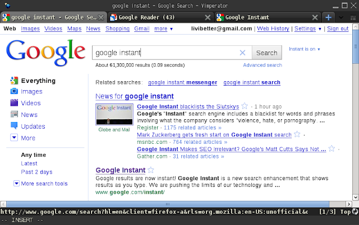Open Advanced search link
The width and height of the screenshot is (359, 225).
pos(263,65)
